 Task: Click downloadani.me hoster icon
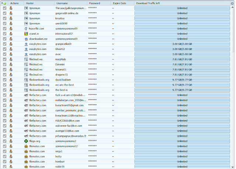26,39
